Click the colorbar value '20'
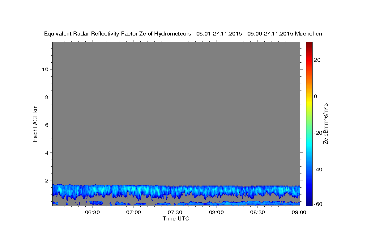Viewport: 371px width, 247px height. click(318, 60)
